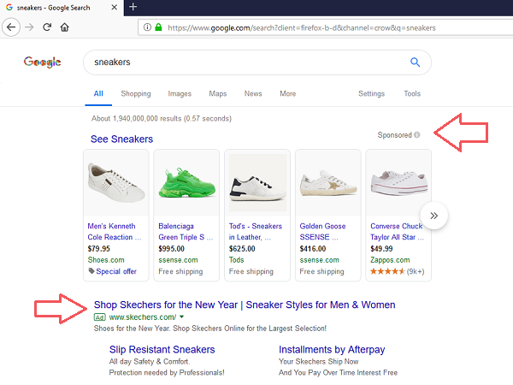513x385 pixels.
Task: Expand the skechers.com ad URL dropdown arrow
Action: pos(182,317)
